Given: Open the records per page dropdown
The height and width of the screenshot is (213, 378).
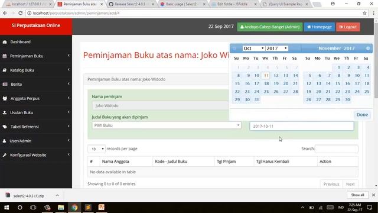Looking at the screenshot, I should point(96,149).
